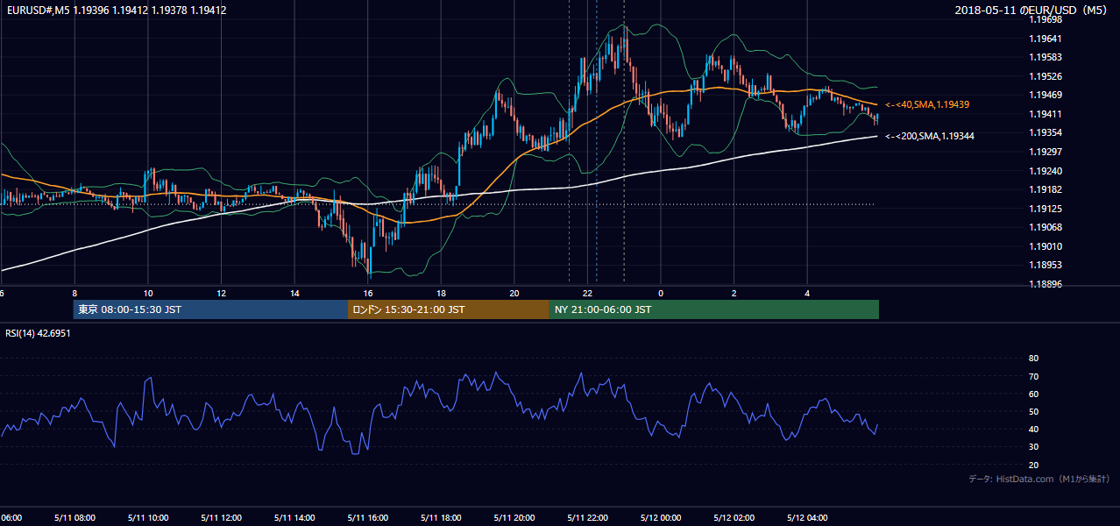Click price axis value 1.19526
Image resolution: width=1120 pixels, height=526 pixels.
(x=1046, y=76)
